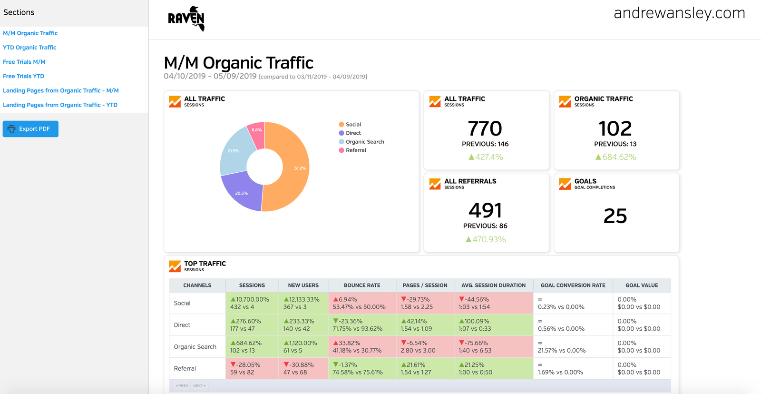The height and width of the screenshot is (394, 761).
Task: Click the 491 referral sessions value
Action: pos(485,210)
